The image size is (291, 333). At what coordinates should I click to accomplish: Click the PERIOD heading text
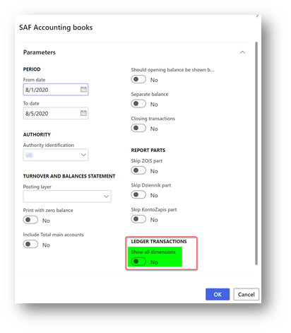(32, 69)
